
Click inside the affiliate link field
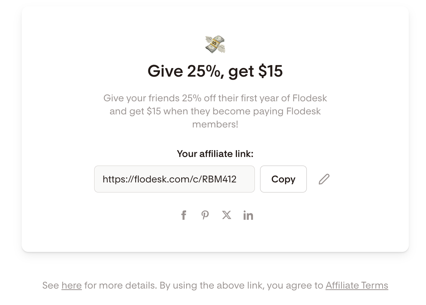click(x=174, y=179)
